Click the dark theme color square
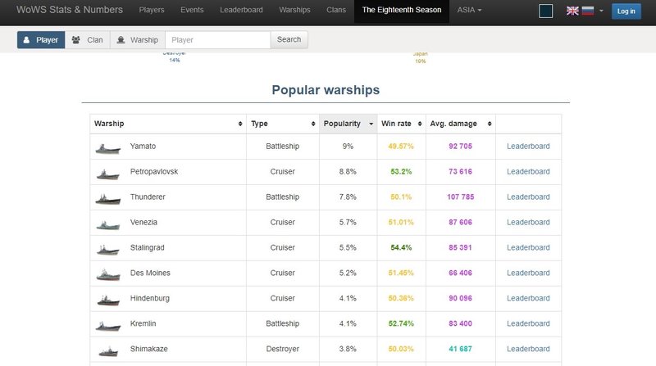The height and width of the screenshot is (366, 656). (x=545, y=11)
